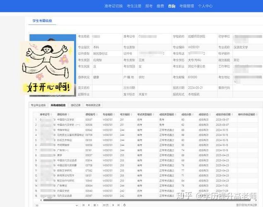Select row 10 course 中国近现代史纲要

coord(67,165)
